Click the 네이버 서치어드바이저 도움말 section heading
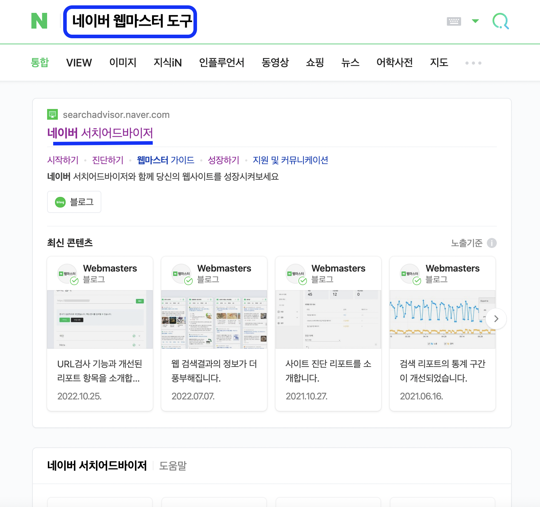 tap(117, 466)
